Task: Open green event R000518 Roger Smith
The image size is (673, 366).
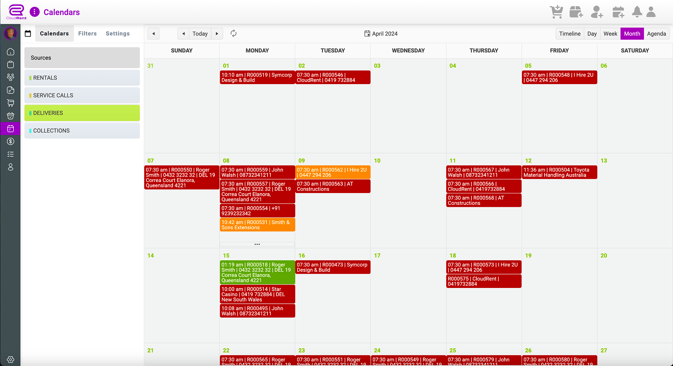Action: point(257,272)
